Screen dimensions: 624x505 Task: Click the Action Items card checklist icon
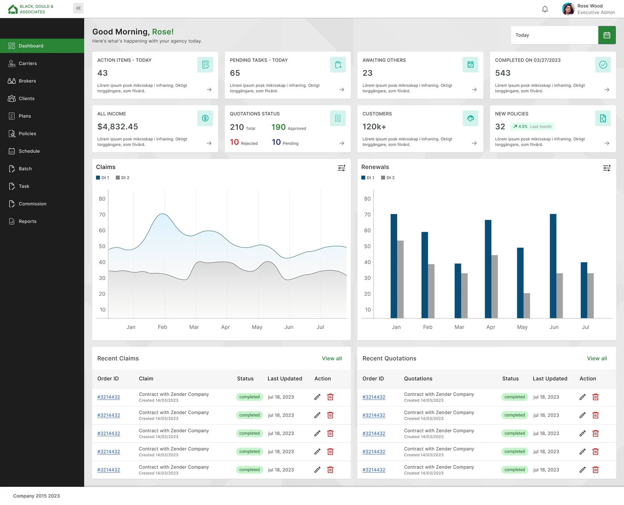(x=205, y=64)
